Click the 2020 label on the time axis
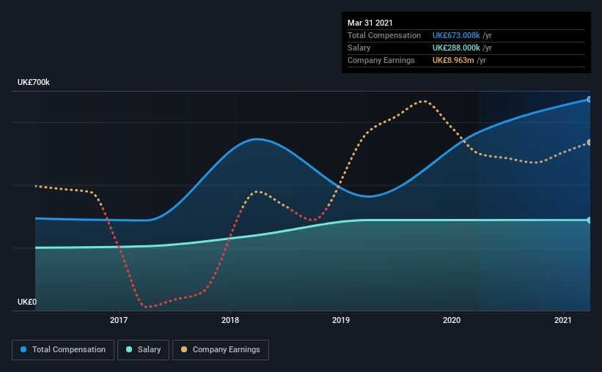Viewport: 602px width, 372px height. 452,320
